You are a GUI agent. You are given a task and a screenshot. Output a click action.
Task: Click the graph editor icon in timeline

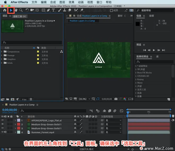(121, 111)
